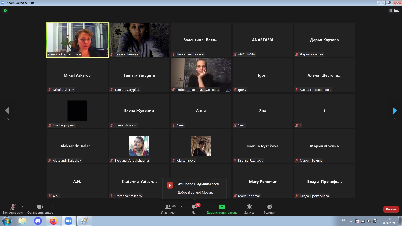Unmute microphone with Включить звук
The image size is (402, 226).
pos(13,209)
